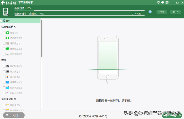184x119 pixels.
Task: Click the 01:47:59 remaining time text
Action: 136,13
